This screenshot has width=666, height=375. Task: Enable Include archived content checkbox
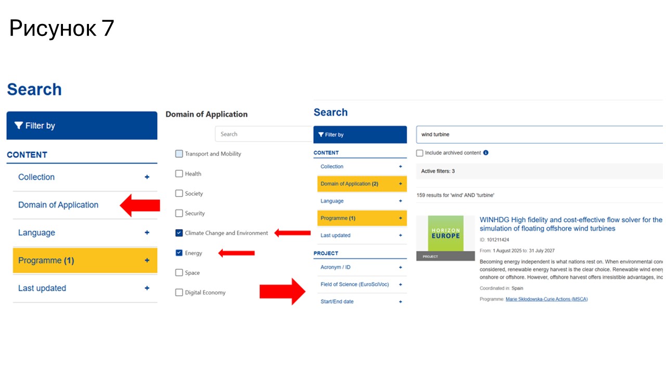(x=420, y=153)
